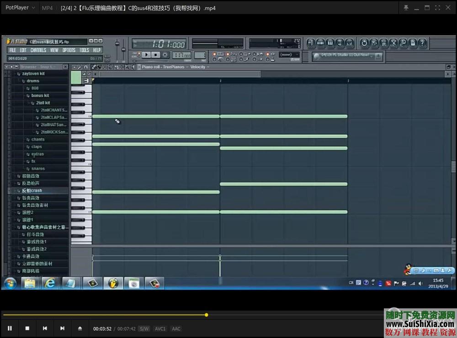The width and height of the screenshot is (457, 338).
Task: Click the PotPlayer eject/open file icon
Action: 80,328
